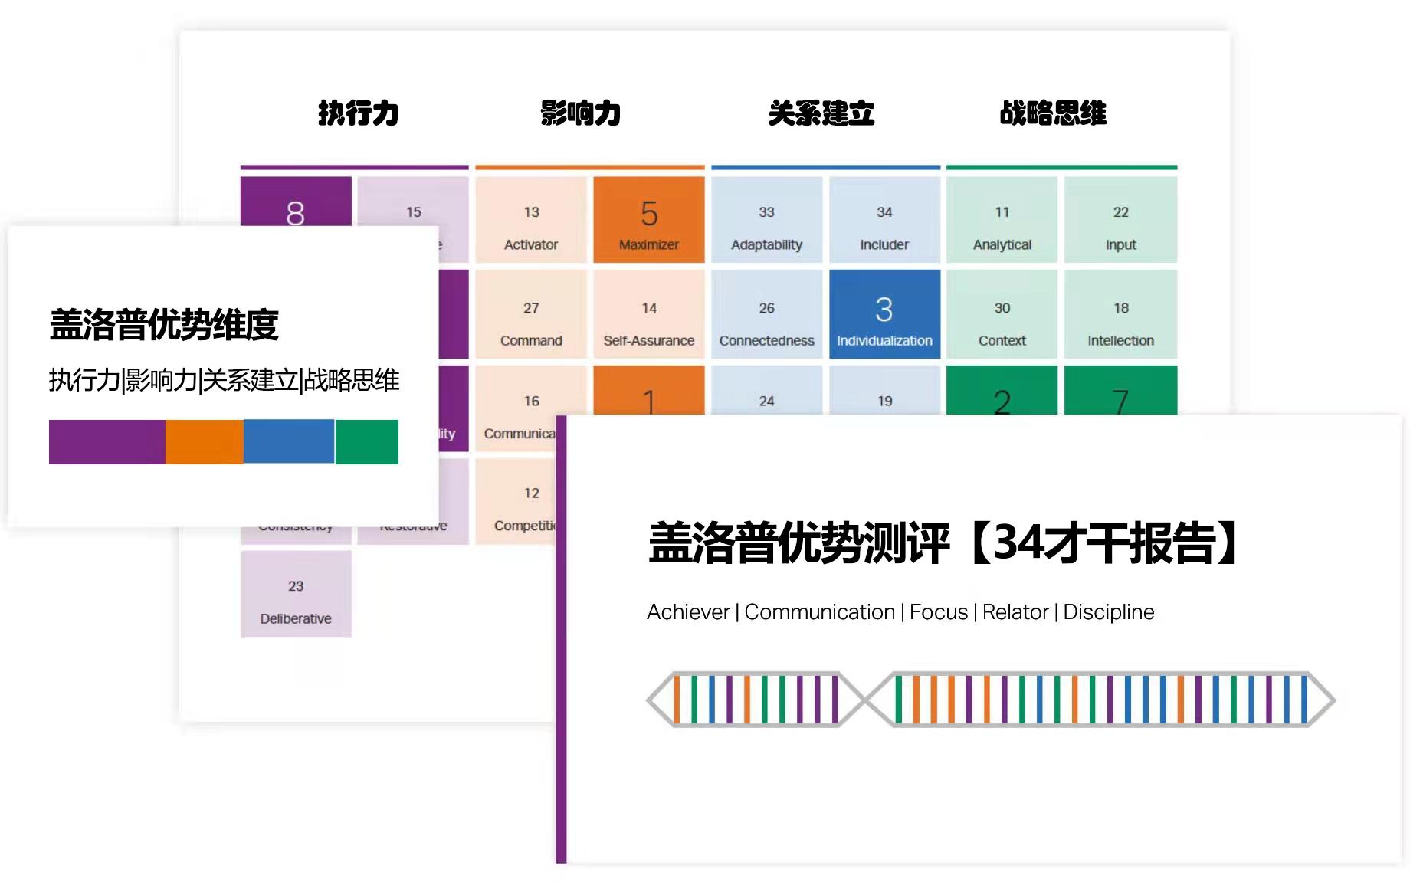1410x895 pixels.
Task: Click the 战略思维 column heading
Action: pyautogui.click(x=1053, y=113)
